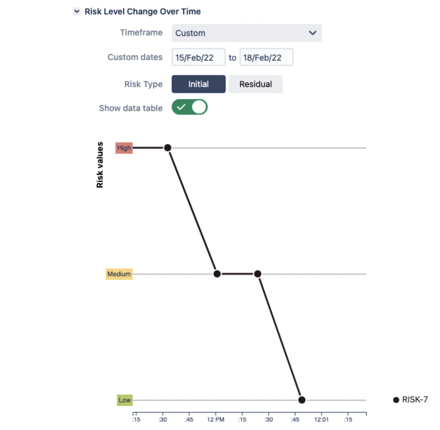Select the second Medium risk data point
Image resolution: width=440 pixels, height=430 pixels.
click(x=258, y=274)
